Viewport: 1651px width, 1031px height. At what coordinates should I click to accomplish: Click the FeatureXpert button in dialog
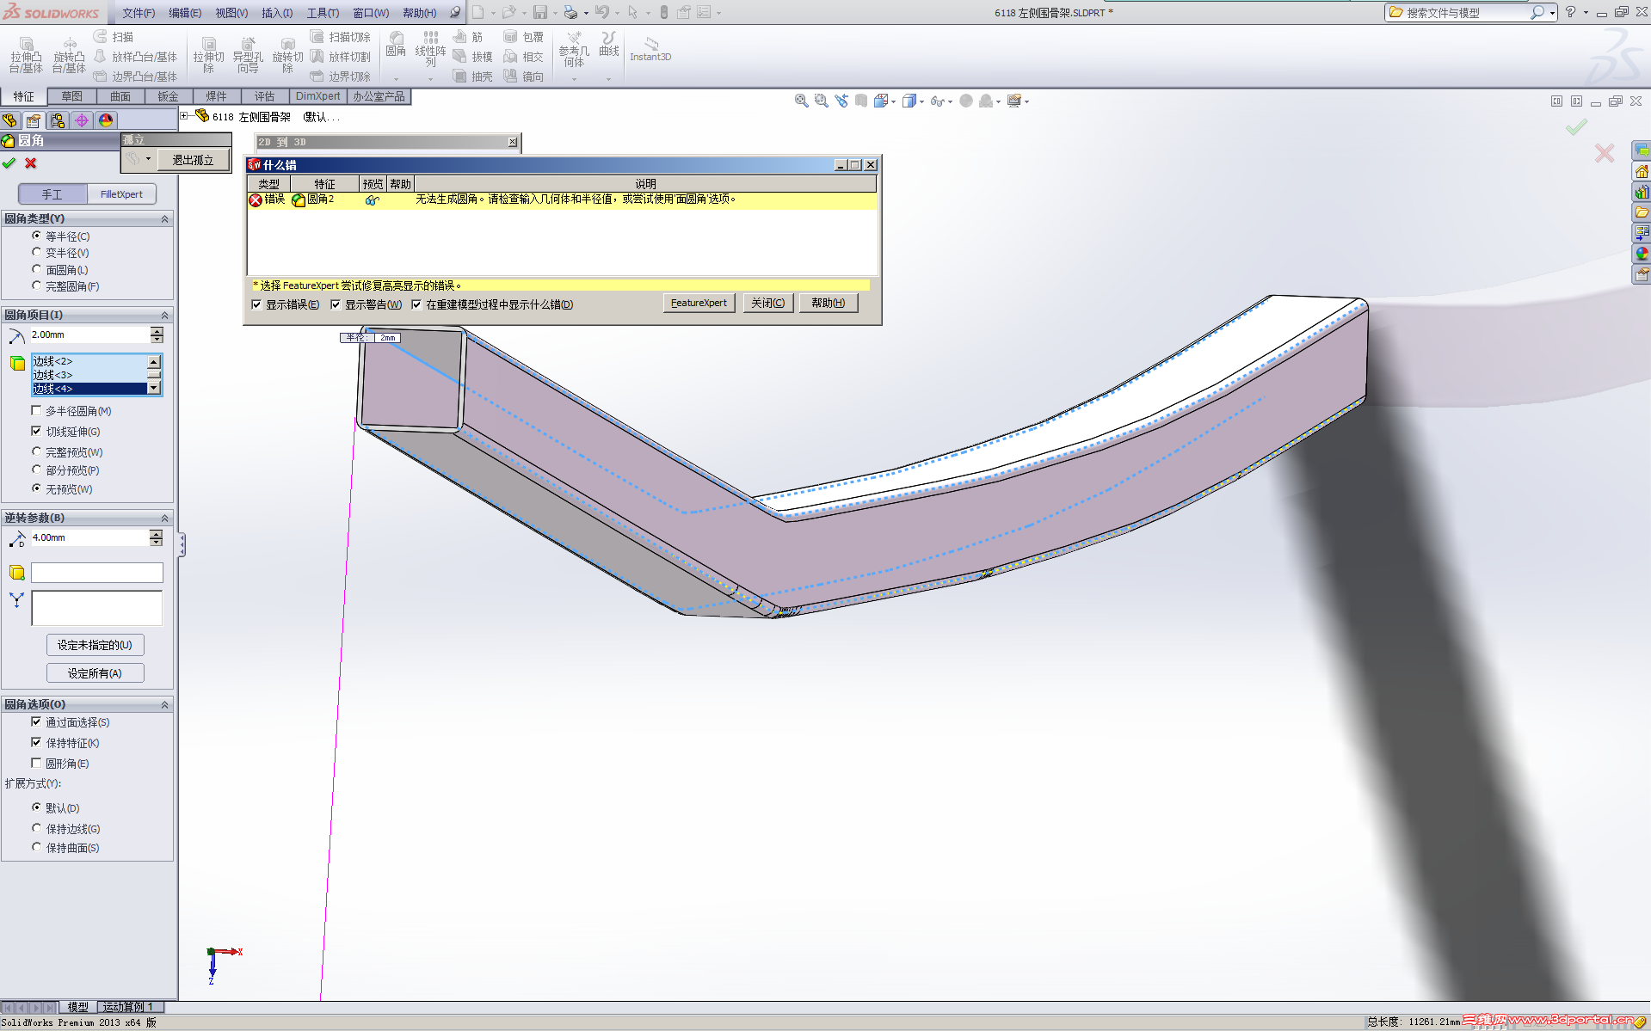(x=699, y=303)
